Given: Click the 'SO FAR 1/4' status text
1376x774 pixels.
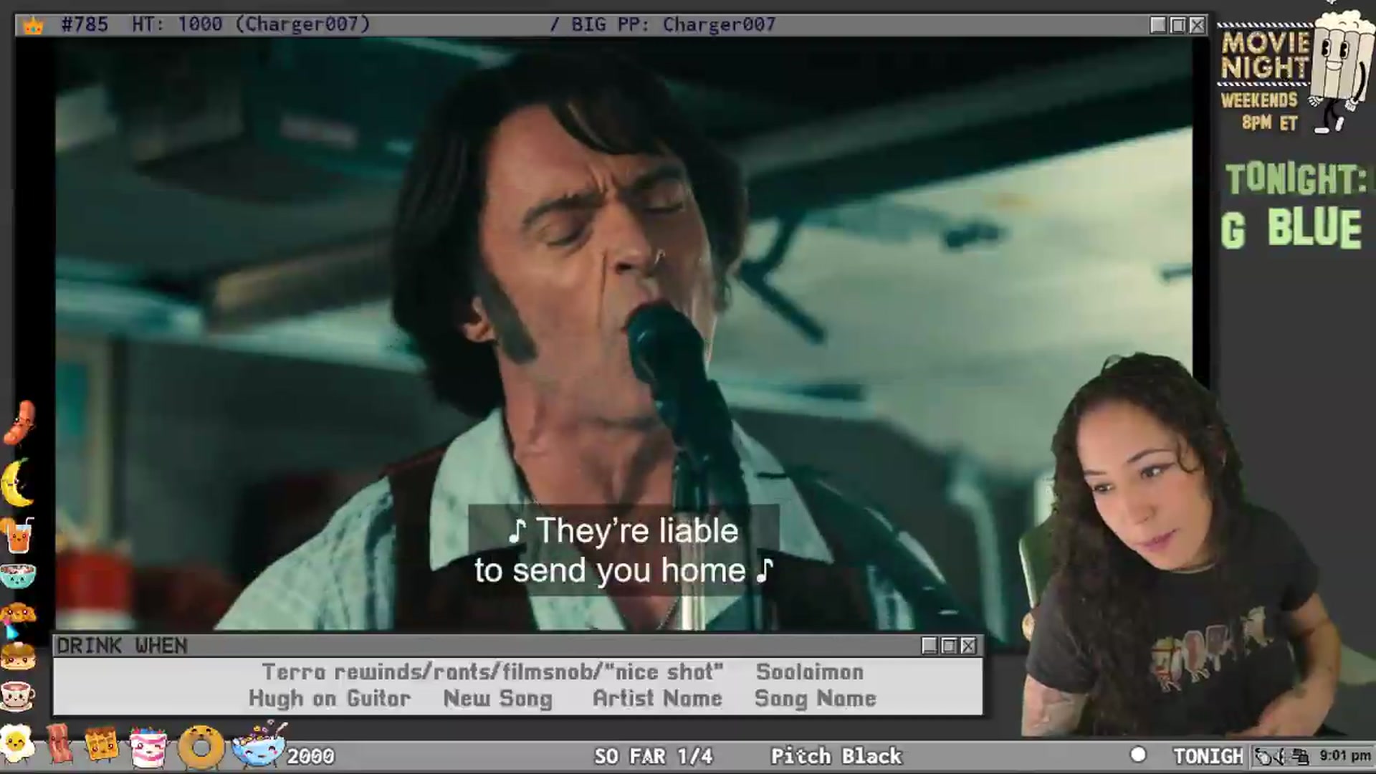Looking at the screenshot, I should 654,756.
